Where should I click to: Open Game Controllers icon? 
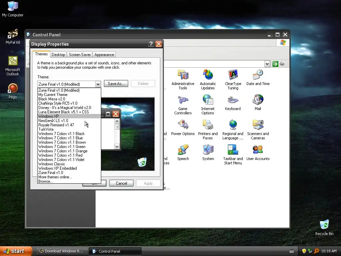coord(183,105)
